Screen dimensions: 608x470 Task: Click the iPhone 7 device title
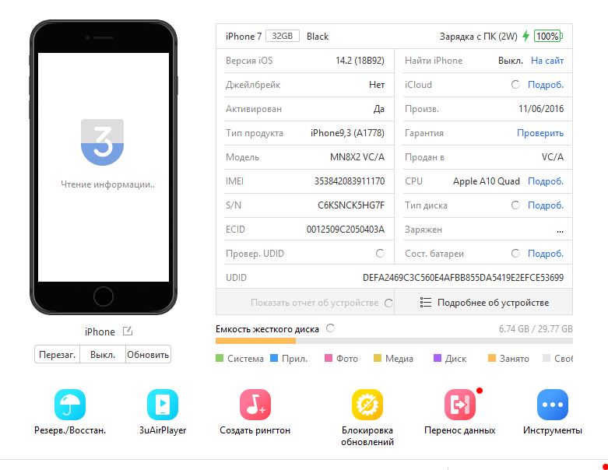(244, 37)
